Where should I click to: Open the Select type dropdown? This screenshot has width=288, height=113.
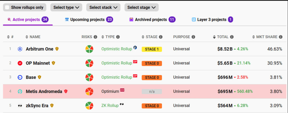66,7
